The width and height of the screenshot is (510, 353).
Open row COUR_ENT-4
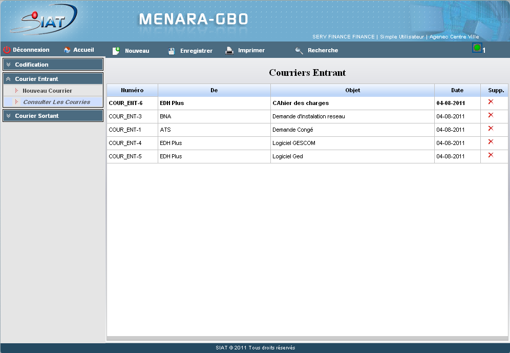click(x=307, y=143)
